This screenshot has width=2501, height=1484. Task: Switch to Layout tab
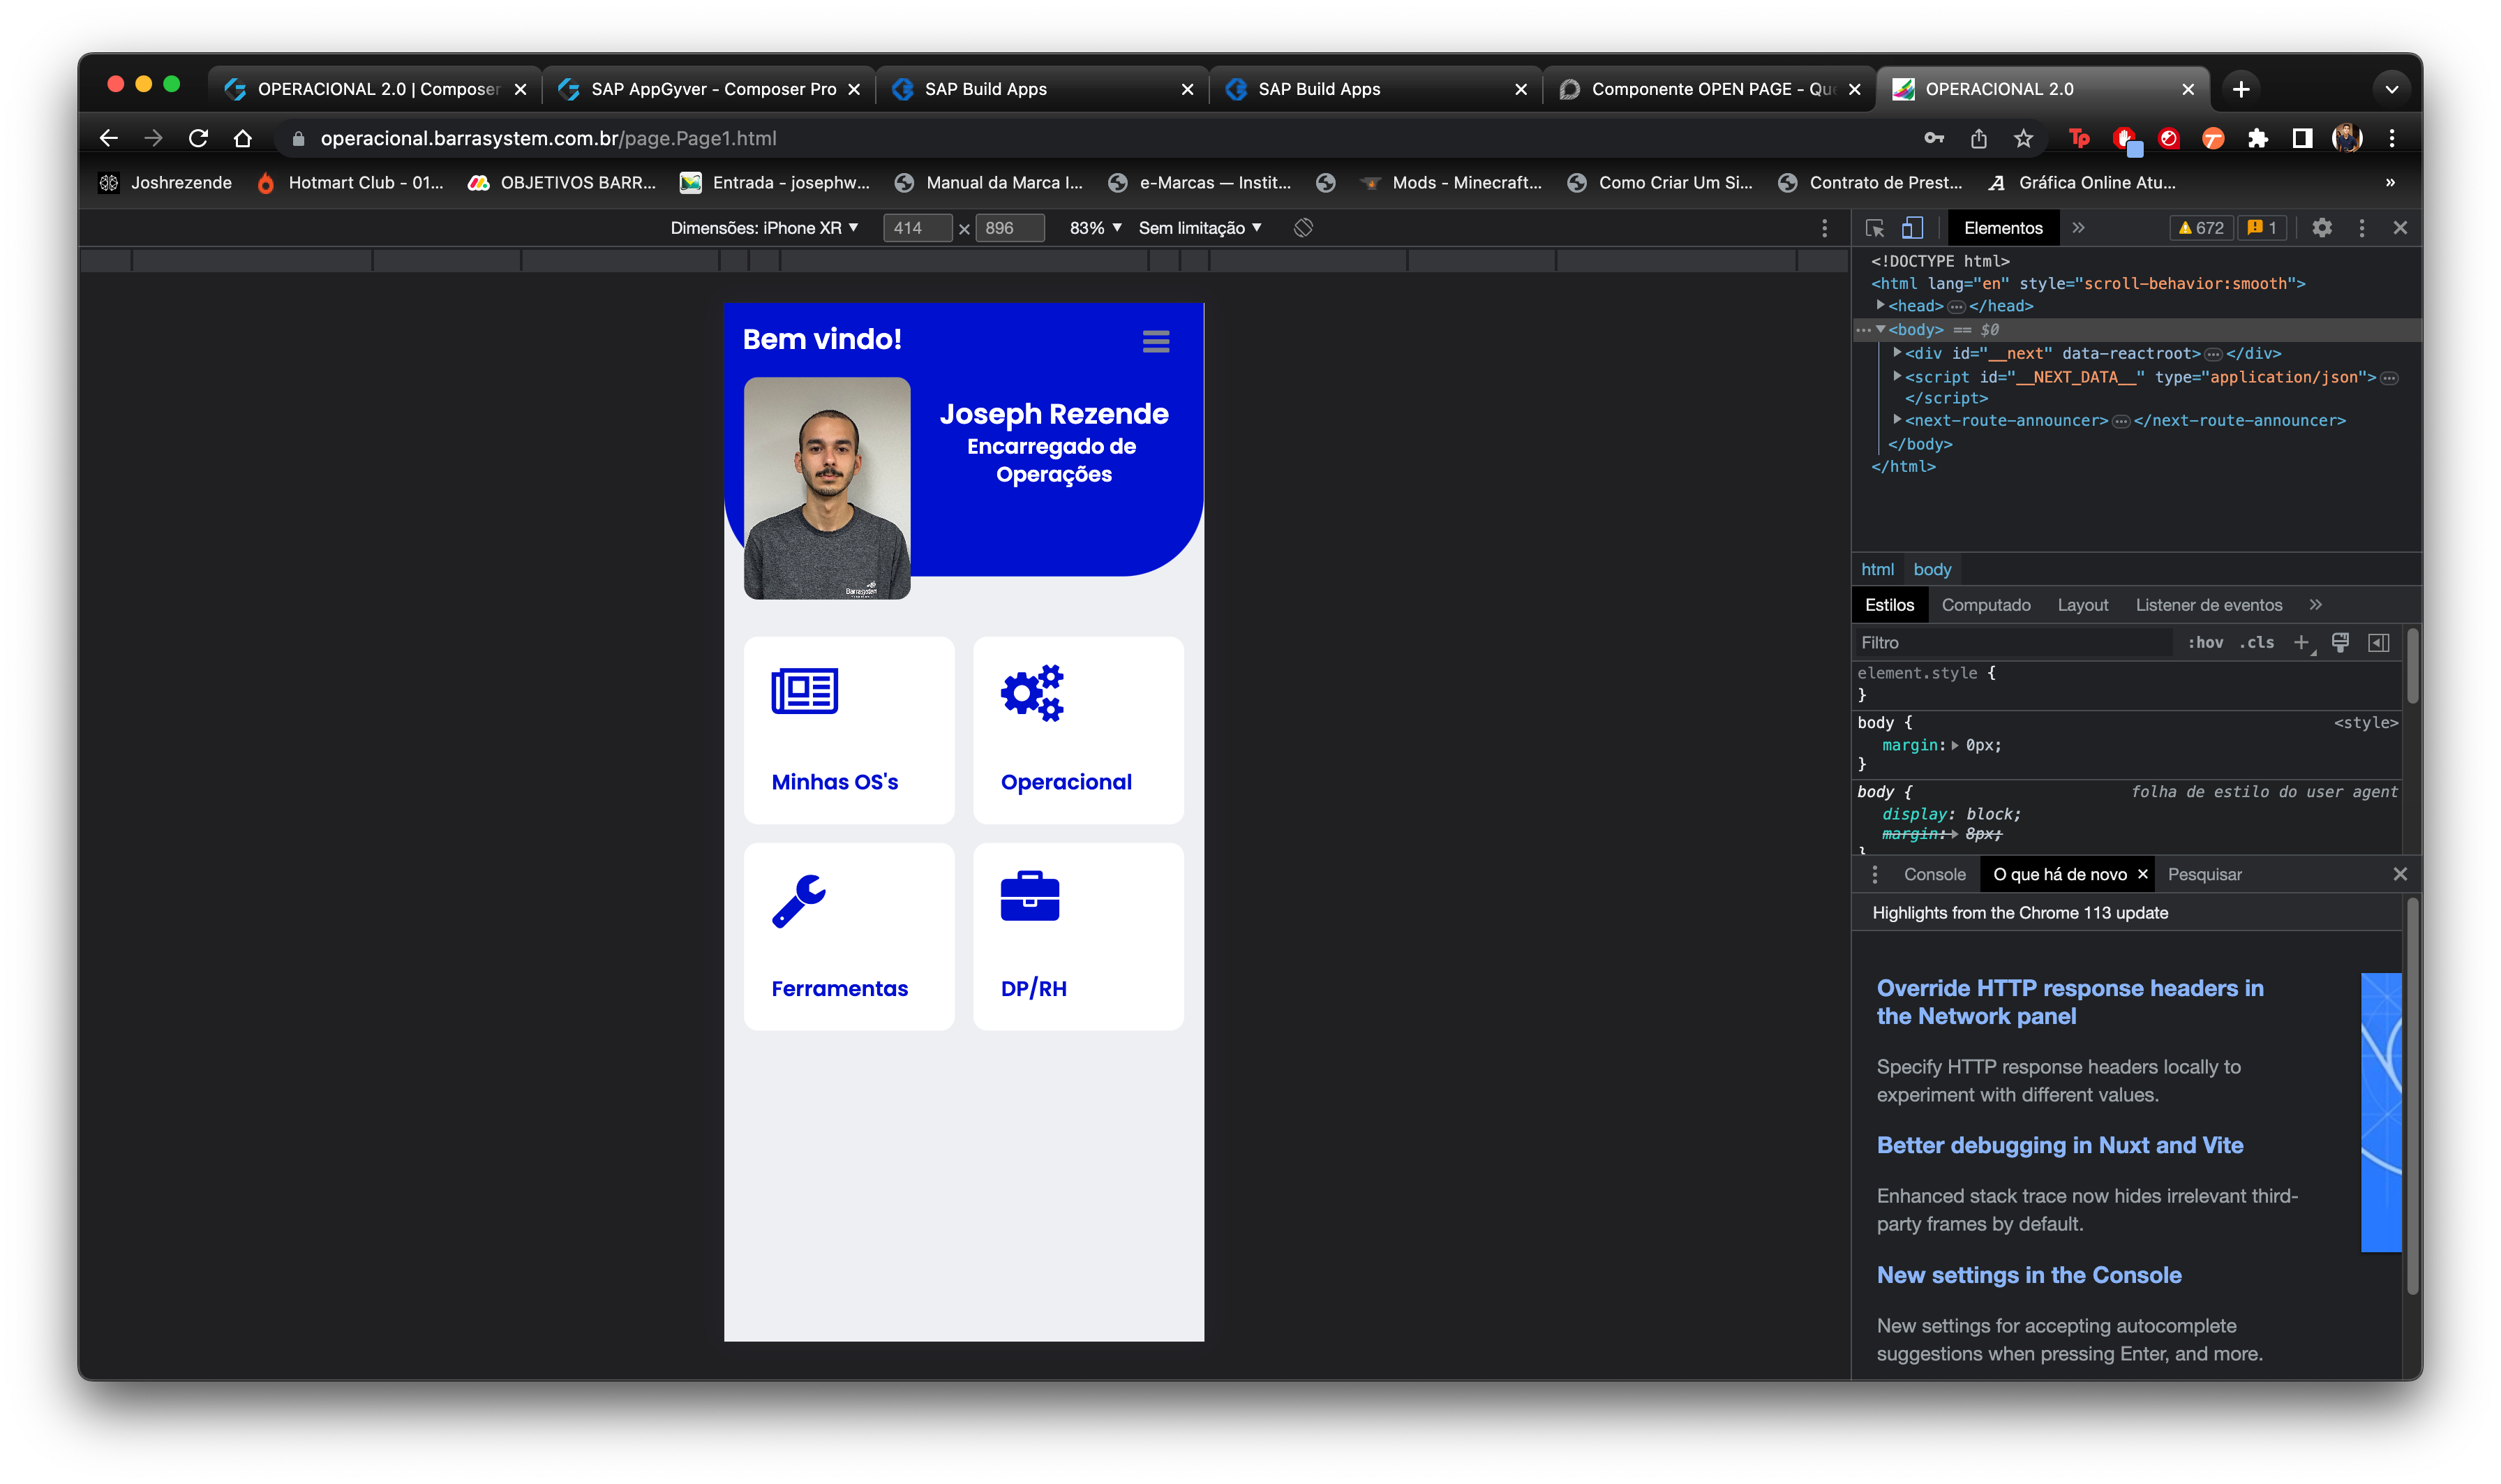point(2082,605)
